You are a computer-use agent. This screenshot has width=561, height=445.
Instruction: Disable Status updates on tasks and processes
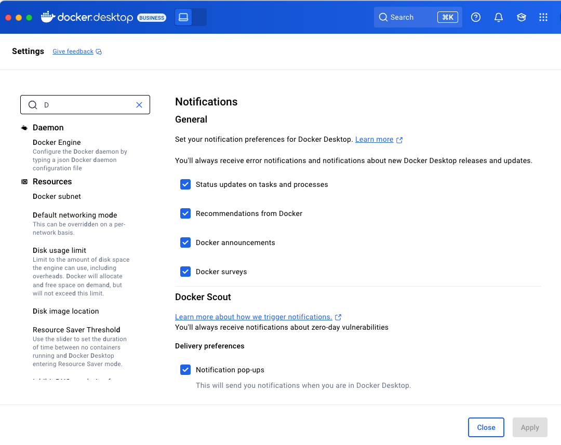185,184
